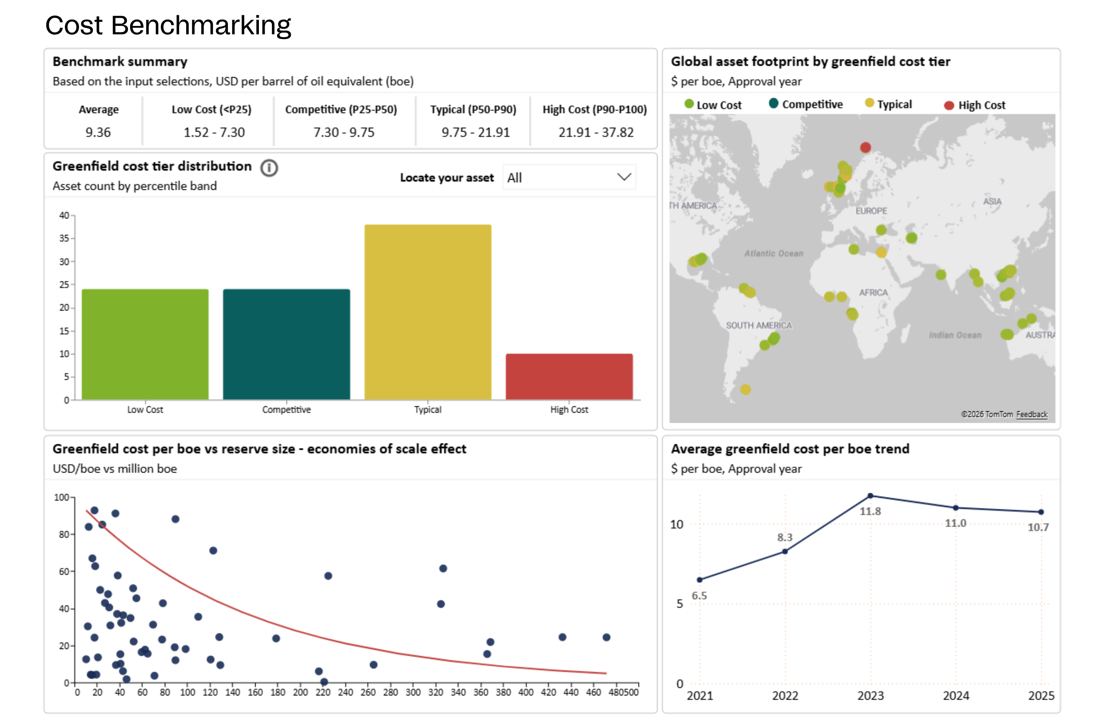The image size is (1105, 718).
Task: Select the green Low Cost bar
Action: (x=145, y=344)
